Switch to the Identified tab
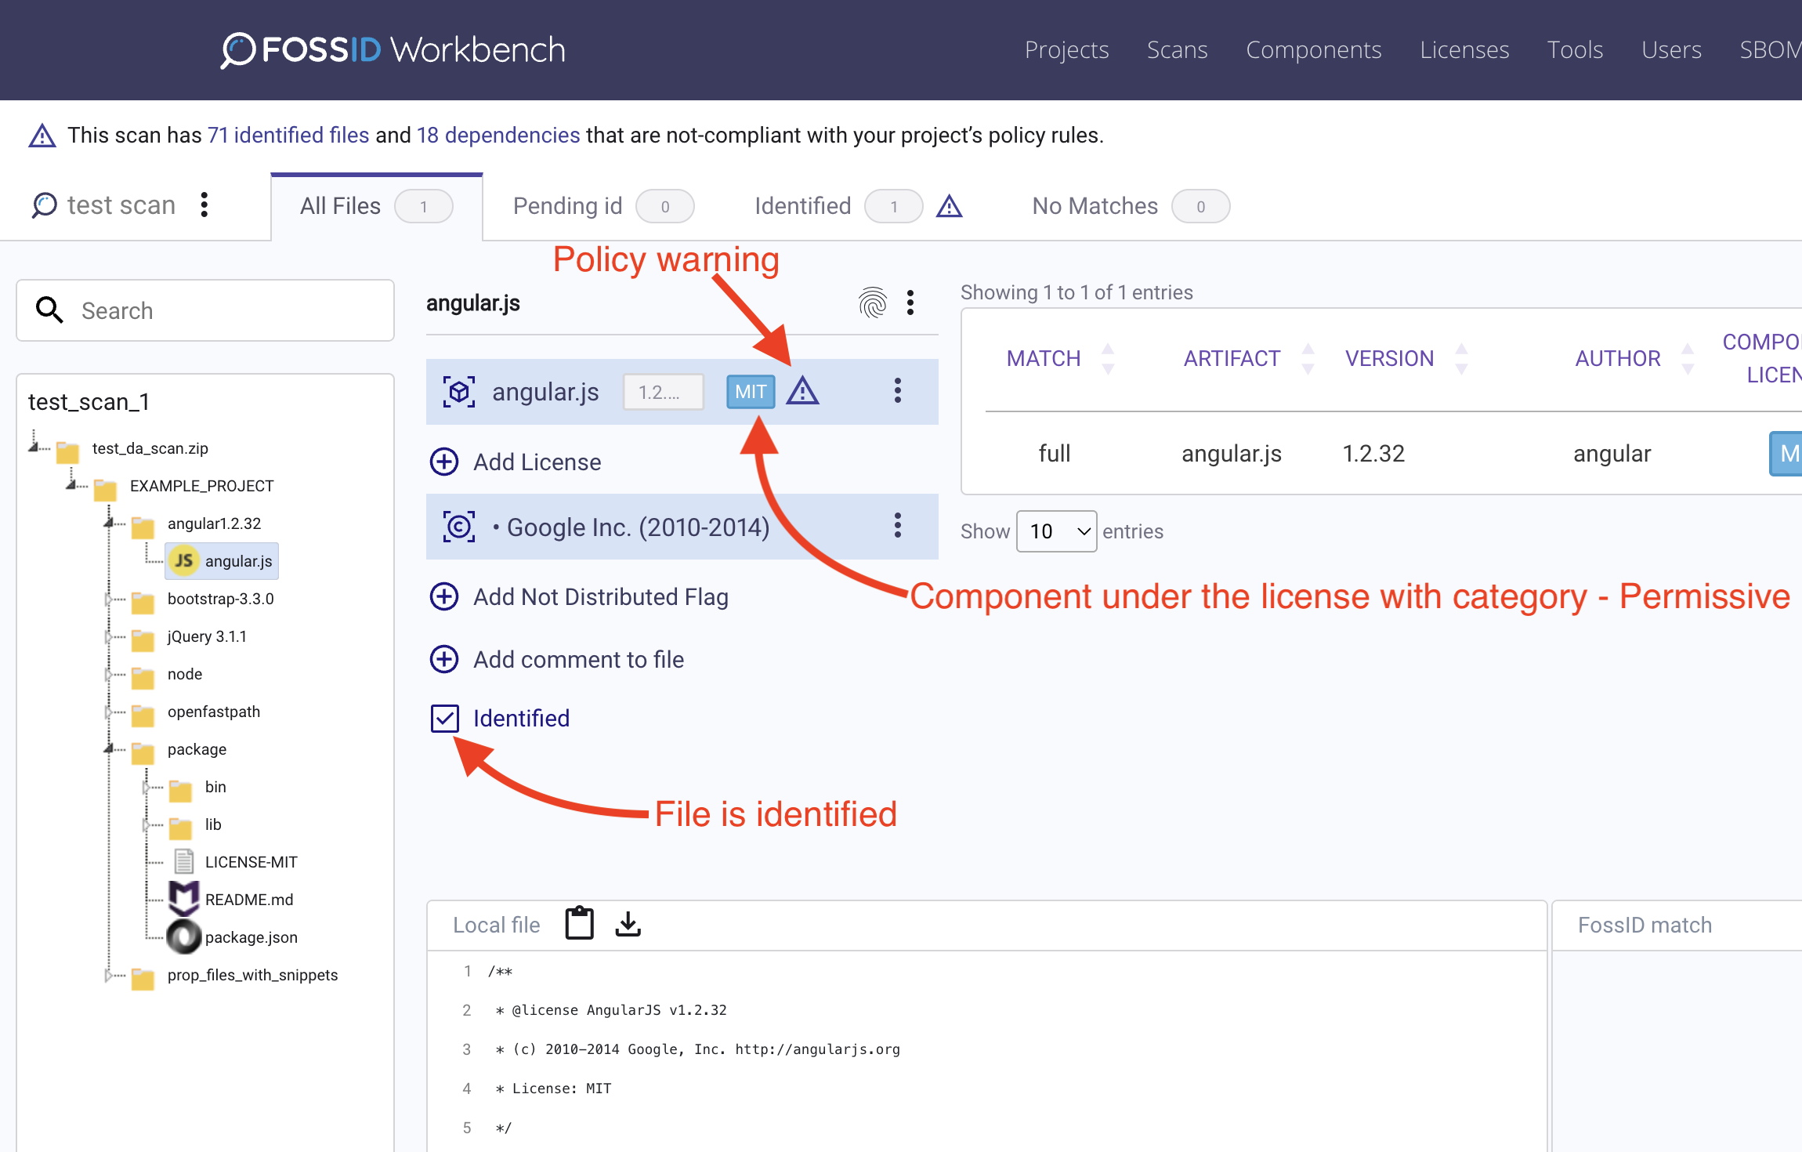This screenshot has width=1802, height=1152. pos(838,206)
